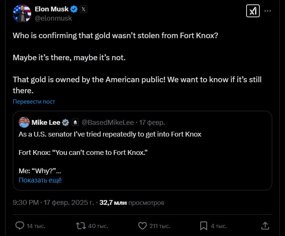The height and width of the screenshot is (236, 285).
Task: Open the reply comment icon
Action: coord(20,225)
